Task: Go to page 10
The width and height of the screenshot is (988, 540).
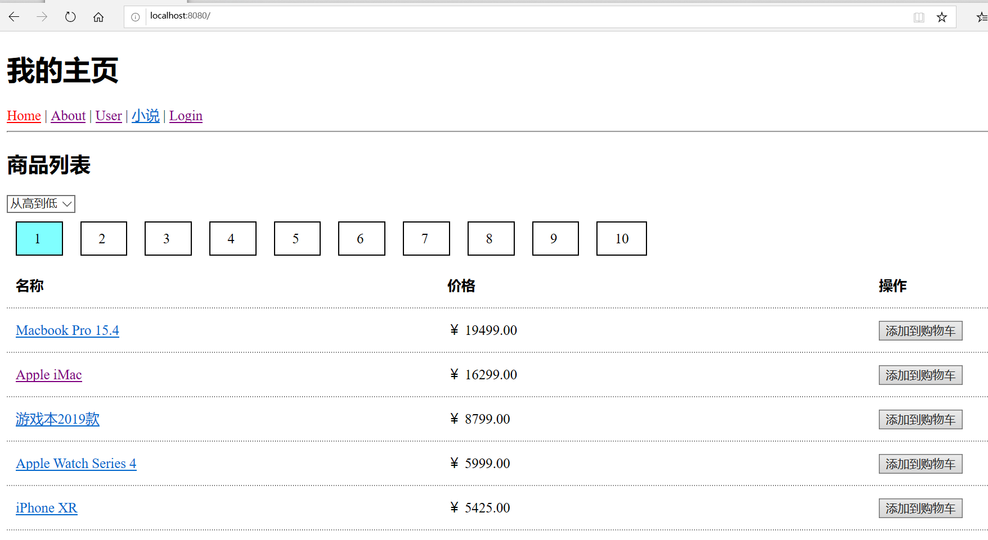Action: (622, 239)
